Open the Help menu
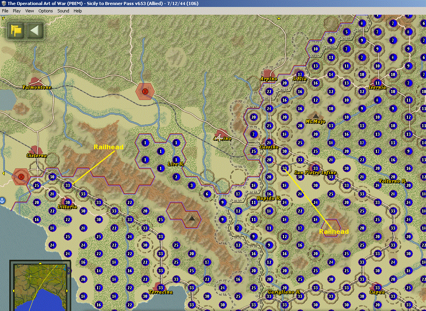Screen dimensions: 426x311 (x=77, y=11)
